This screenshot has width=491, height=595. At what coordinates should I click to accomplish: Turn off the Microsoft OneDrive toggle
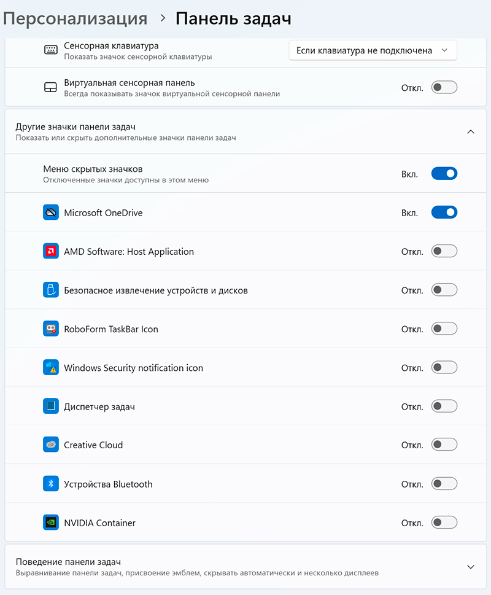tap(444, 212)
